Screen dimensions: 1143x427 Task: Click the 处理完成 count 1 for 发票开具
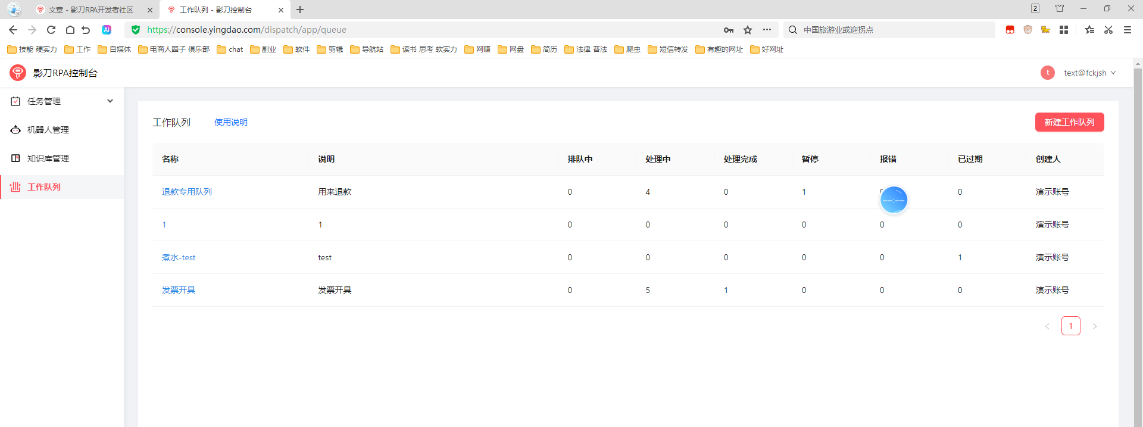point(726,290)
